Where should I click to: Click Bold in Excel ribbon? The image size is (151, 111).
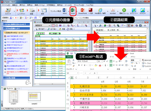79,65
